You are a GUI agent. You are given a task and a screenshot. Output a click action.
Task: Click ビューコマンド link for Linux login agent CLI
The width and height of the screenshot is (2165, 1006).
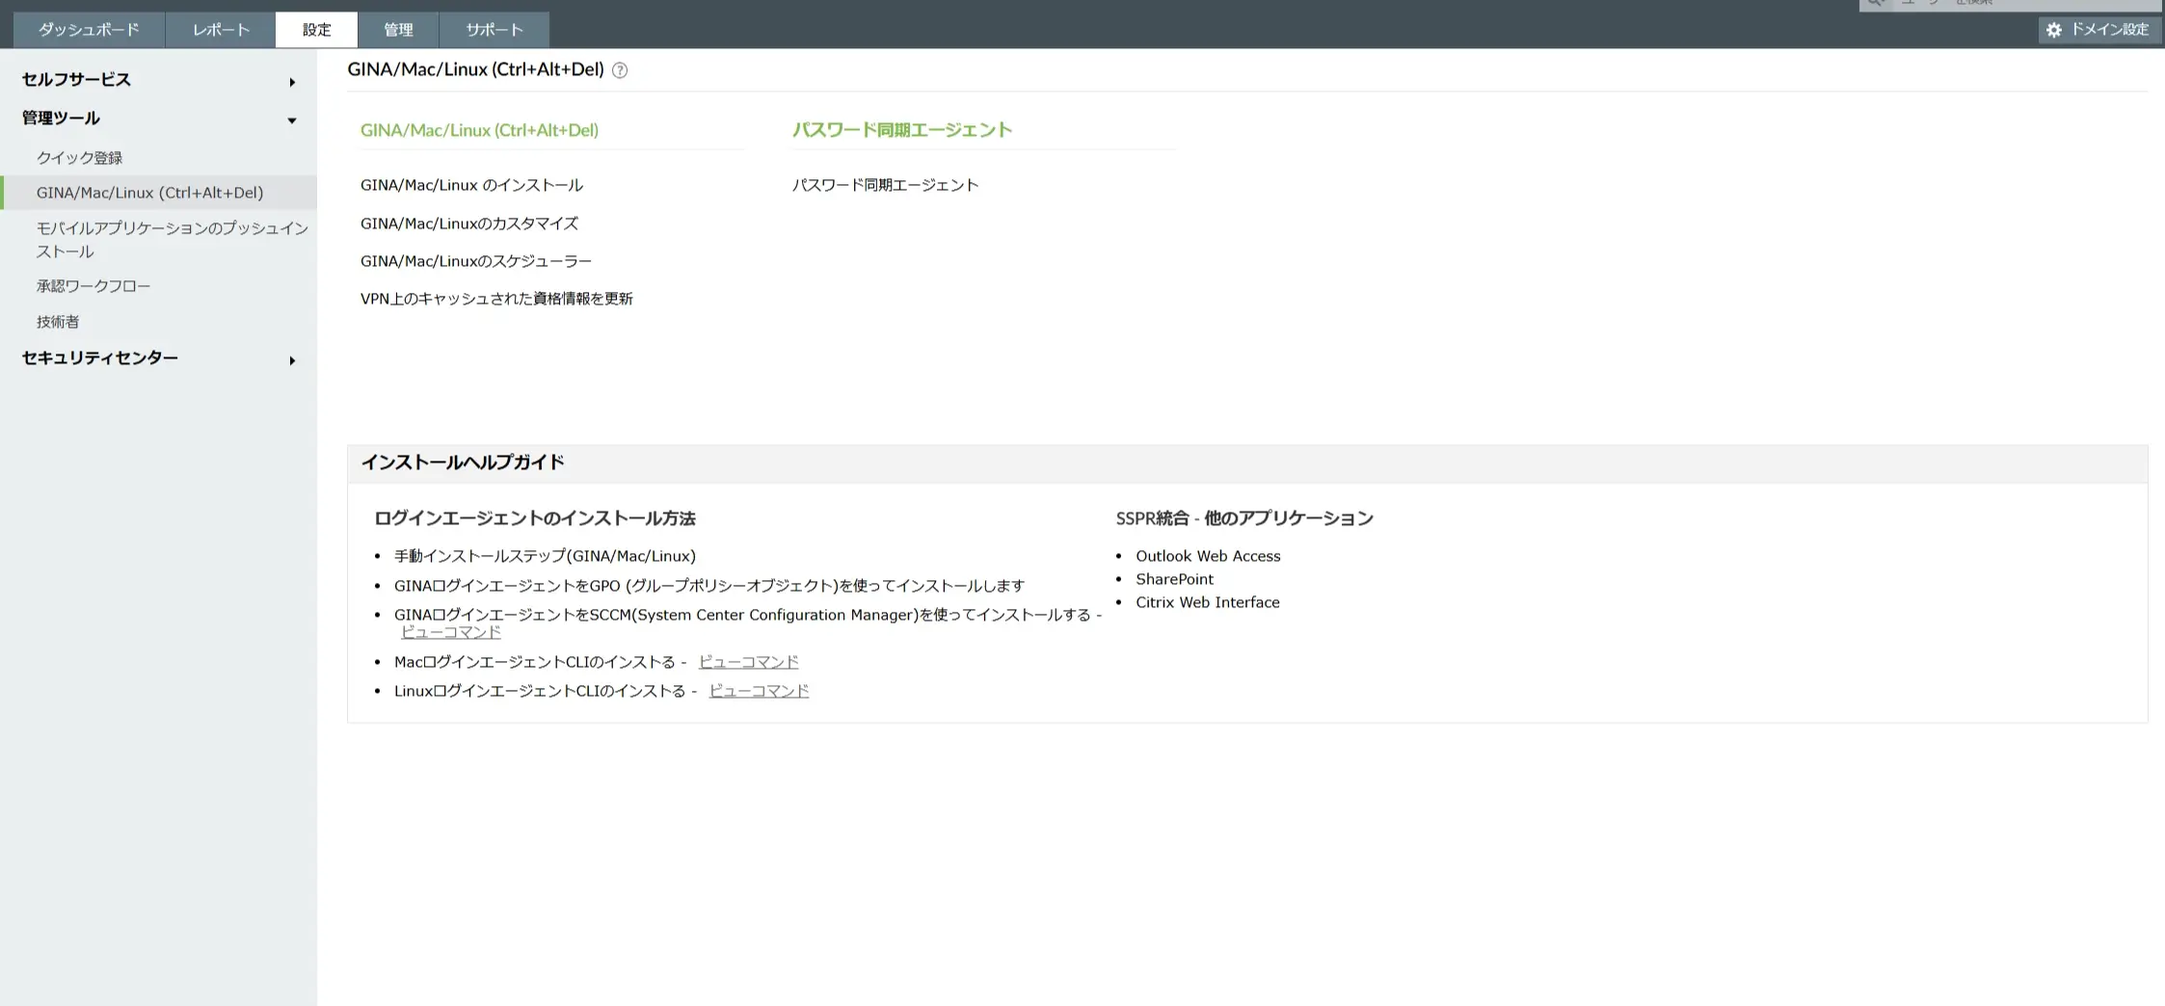759,691
